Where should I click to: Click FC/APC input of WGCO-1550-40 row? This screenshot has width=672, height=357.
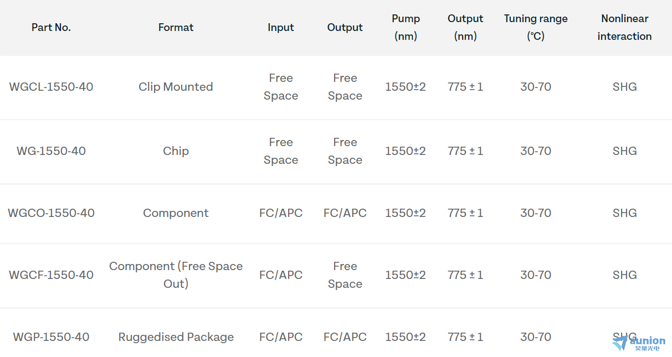click(x=280, y=213)
